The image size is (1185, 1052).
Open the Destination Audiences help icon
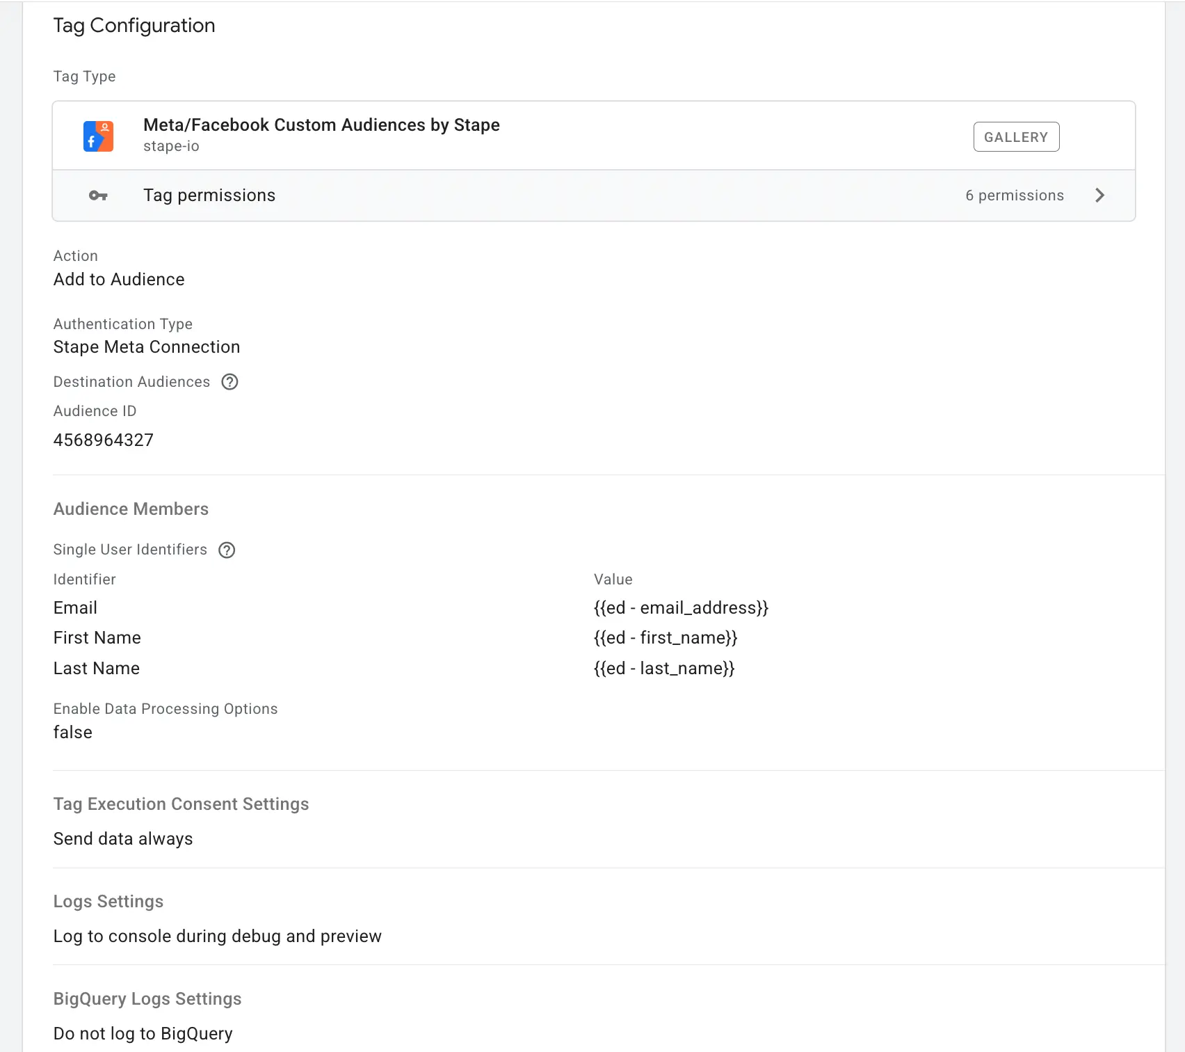coord(230,381)
